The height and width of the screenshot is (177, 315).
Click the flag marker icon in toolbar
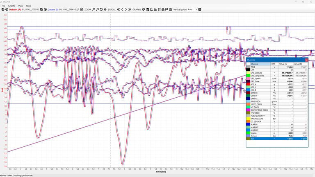(167, 9)
